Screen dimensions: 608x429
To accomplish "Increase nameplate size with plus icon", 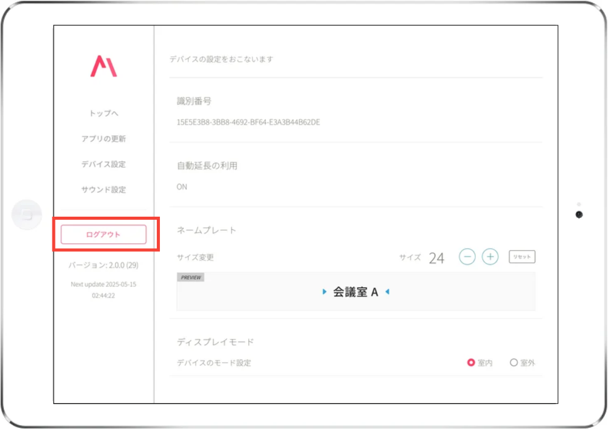I will click(x=490, y=257).
